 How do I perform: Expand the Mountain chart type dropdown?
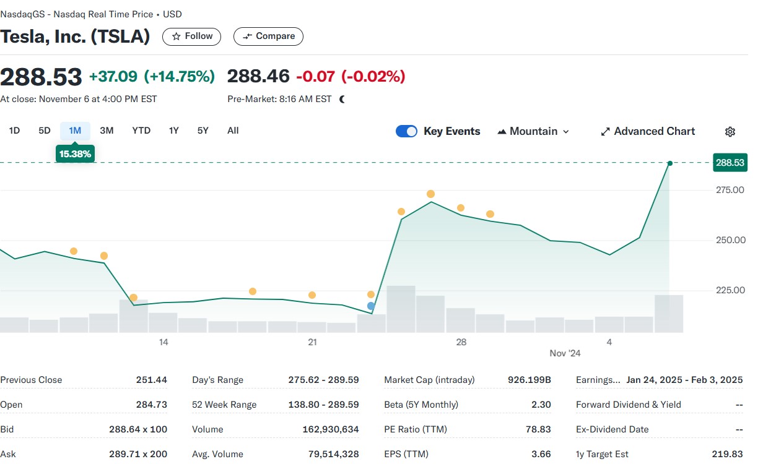[x=533, y=131]
